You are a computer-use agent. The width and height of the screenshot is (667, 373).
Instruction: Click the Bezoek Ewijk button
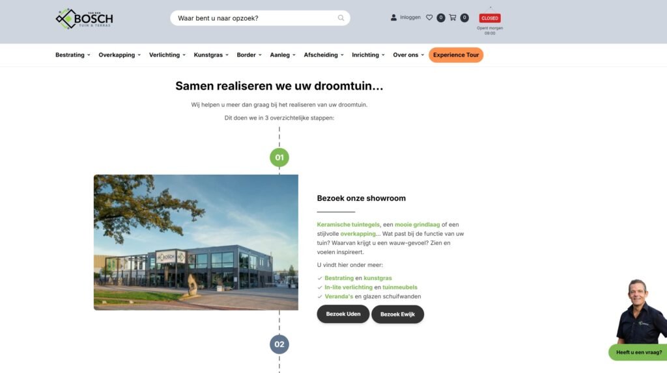[x=397, y=315]
